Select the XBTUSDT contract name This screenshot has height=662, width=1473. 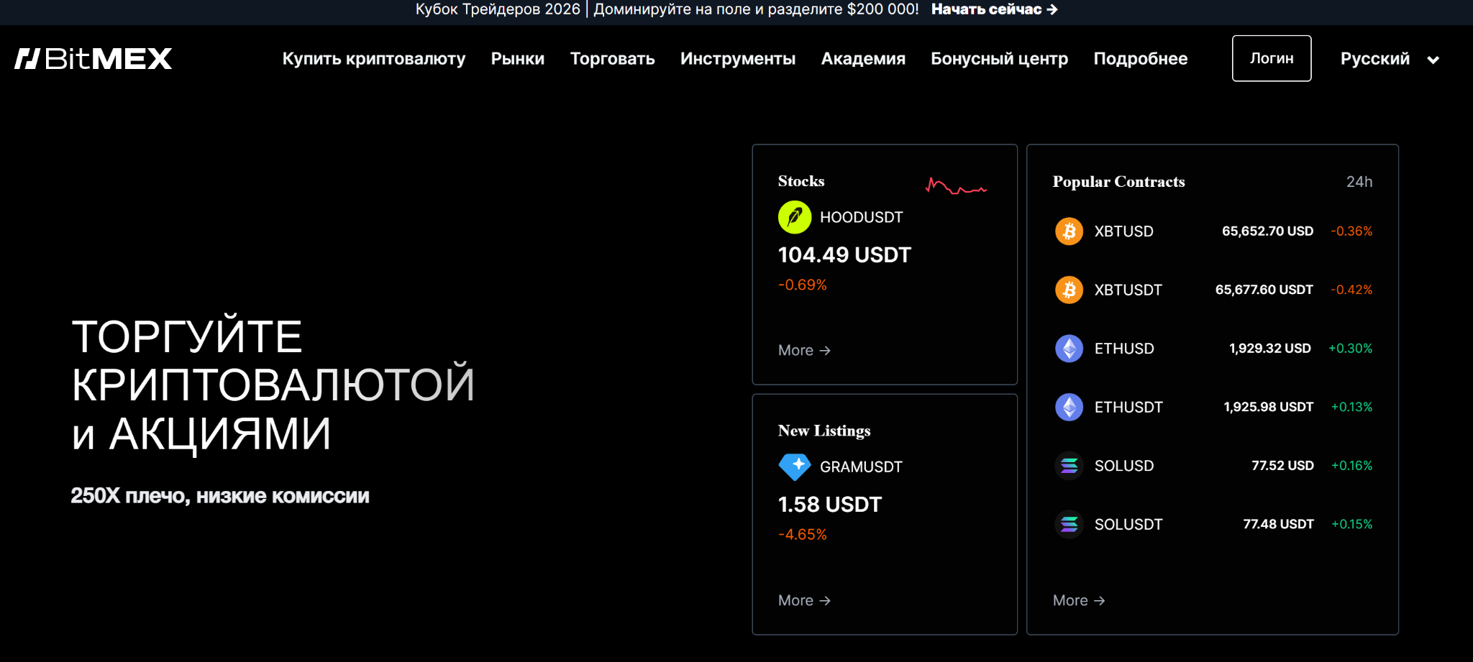tap(1128, 290)
